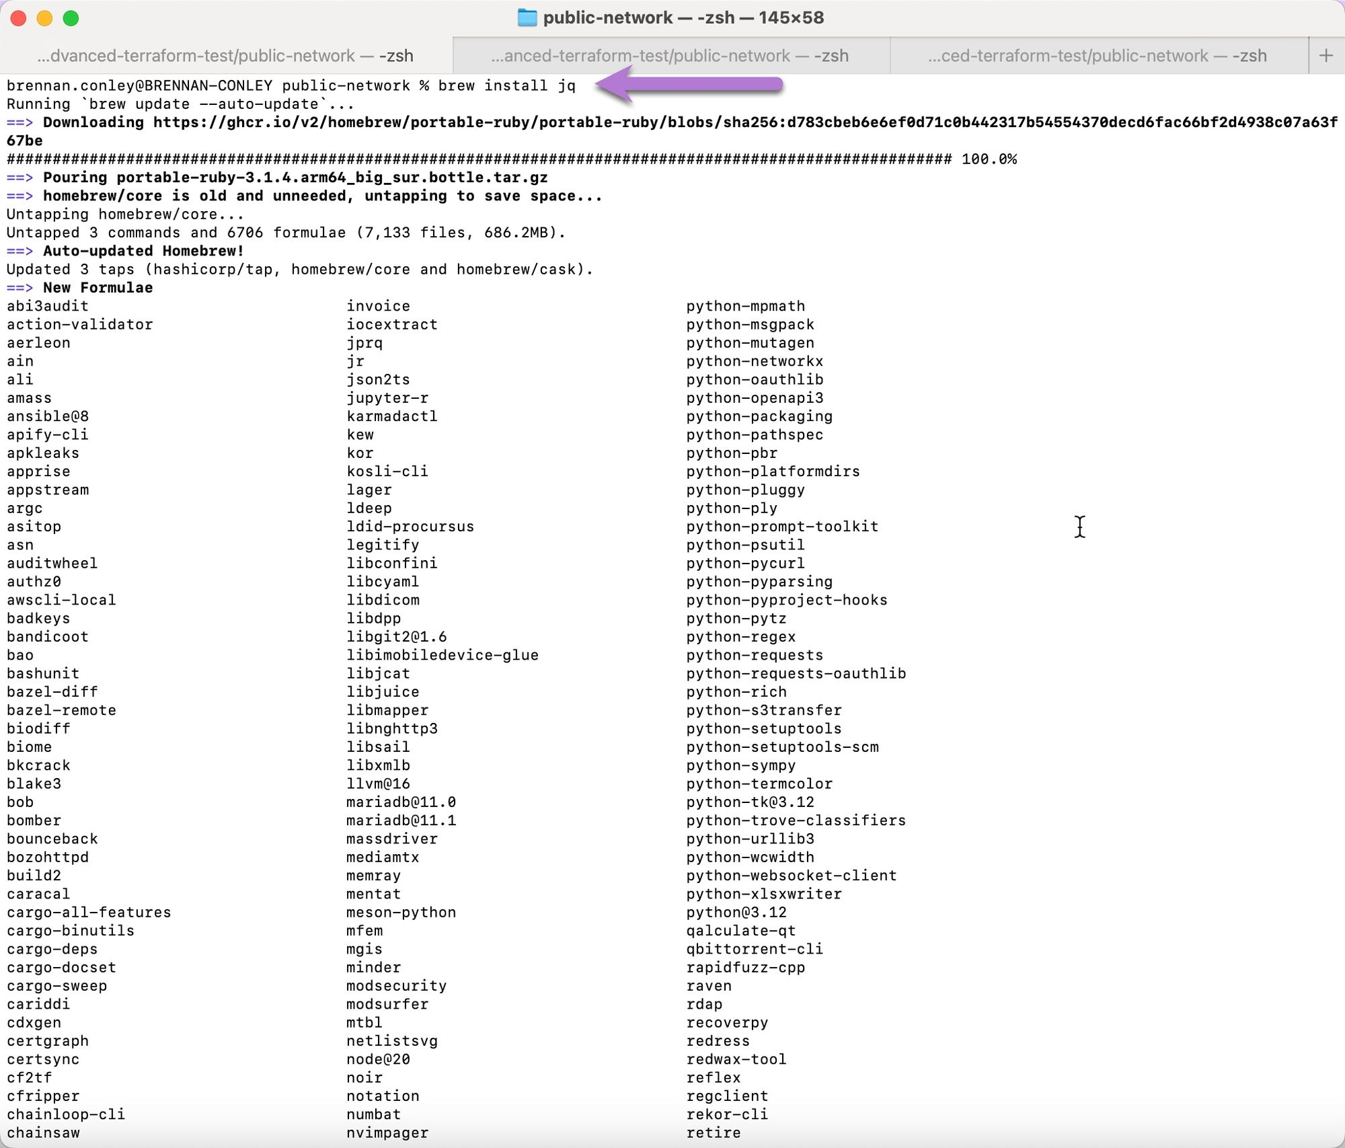The width and height of the screenshot is (1345, 1148).
Task: Switch to the first terminal tab
Action: pyautogui.click(x=226, y=56)
